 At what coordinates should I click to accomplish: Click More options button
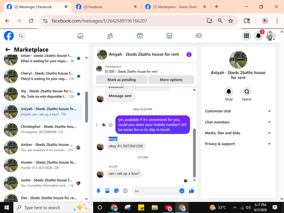pos(171,80)
